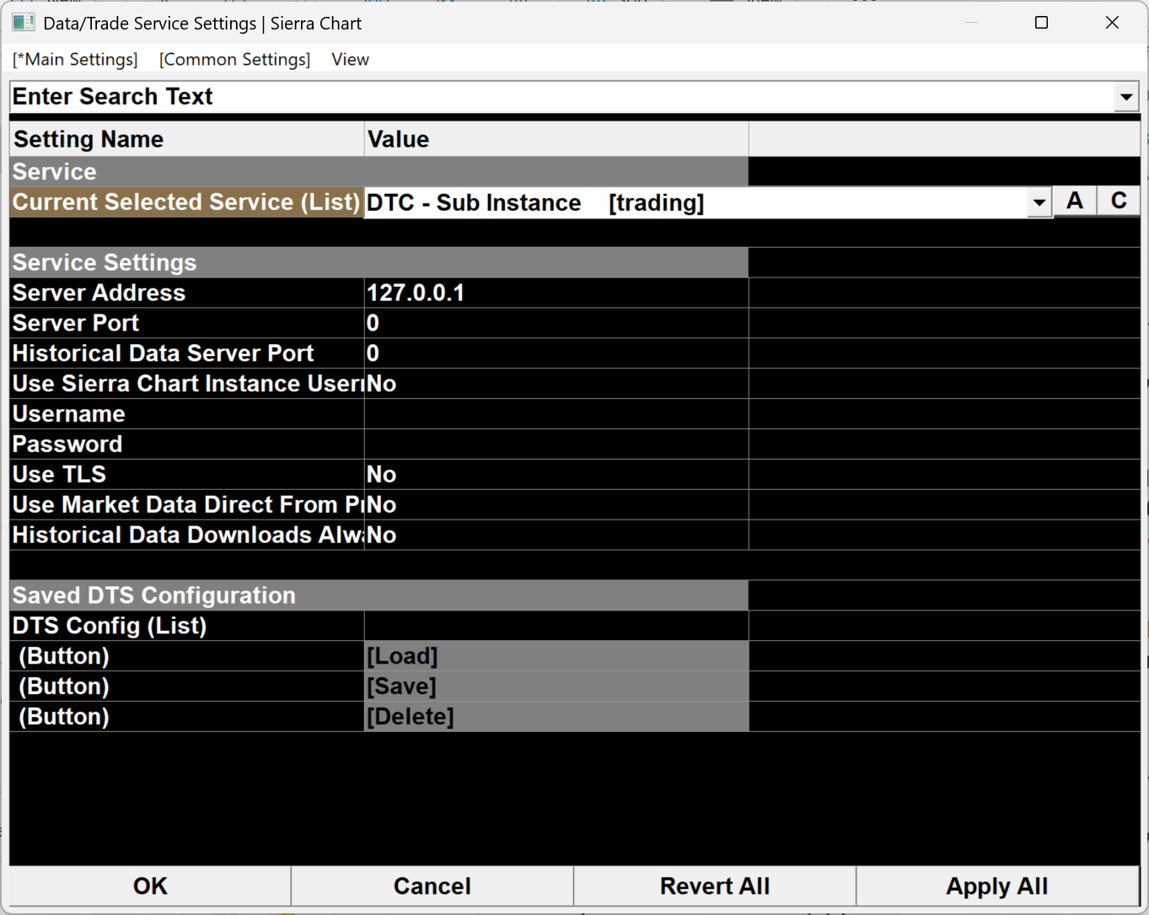Open the DTS Config (List) value cell
Image resolution: width=1149 pixels, height=915 pixels.
556,626
